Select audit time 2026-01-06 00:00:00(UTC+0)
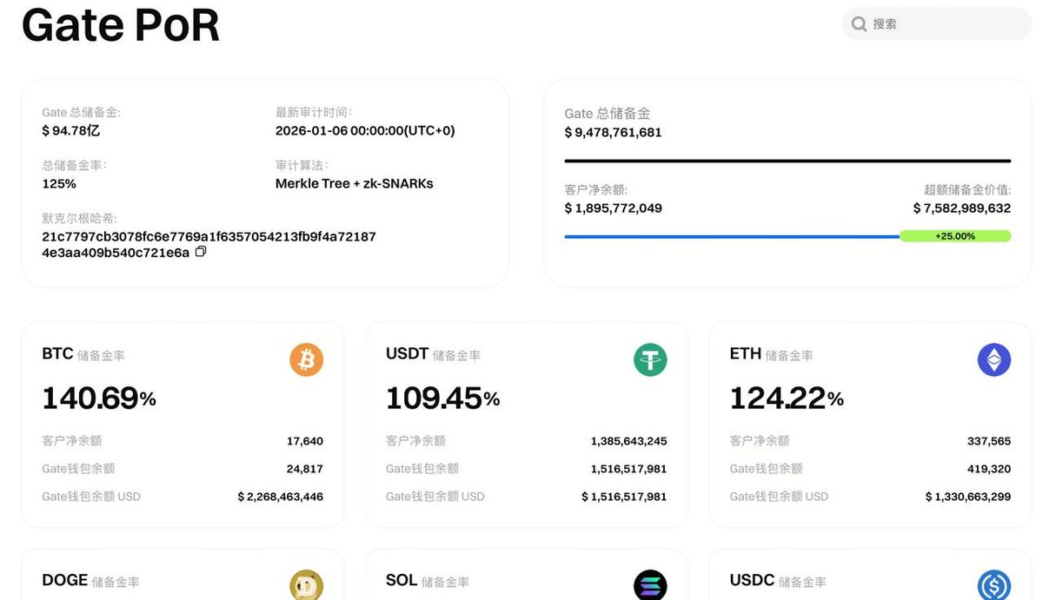The height and width of the screenshot is (600, 1043). (365, 131)
